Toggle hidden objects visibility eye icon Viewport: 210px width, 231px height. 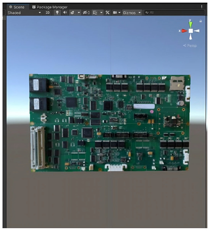86,13
